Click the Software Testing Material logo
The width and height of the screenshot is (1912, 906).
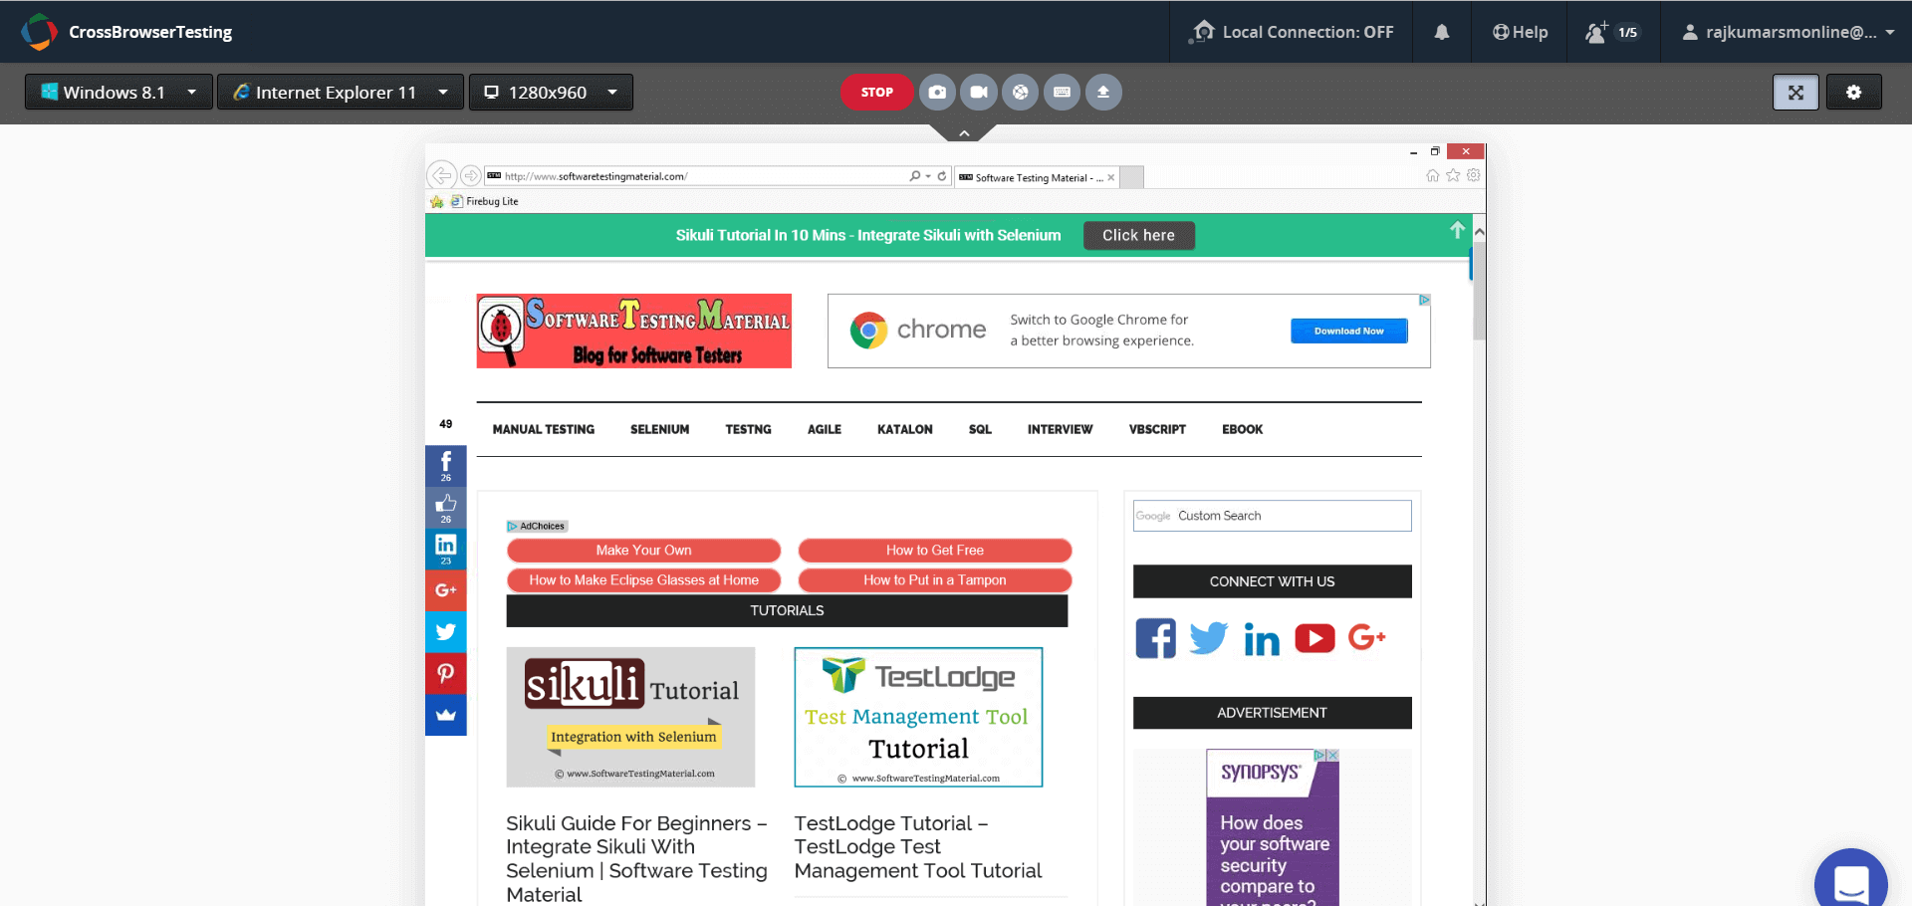click(x=633, y=331)
